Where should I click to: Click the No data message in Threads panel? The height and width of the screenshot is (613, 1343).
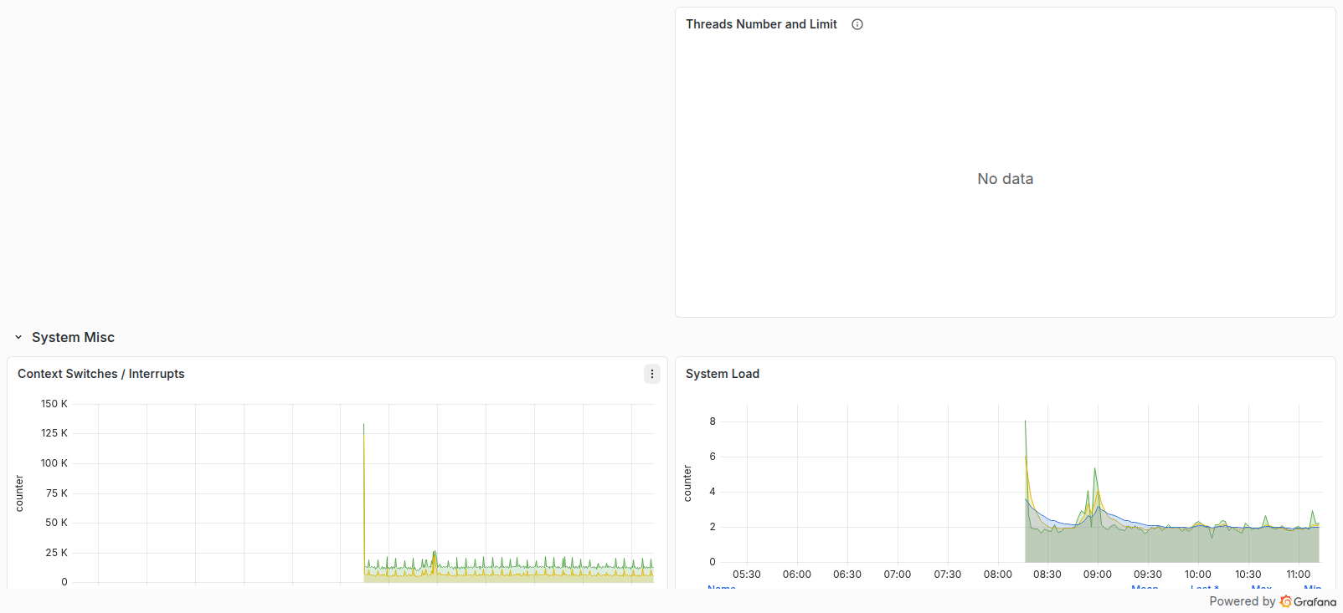1006,179
